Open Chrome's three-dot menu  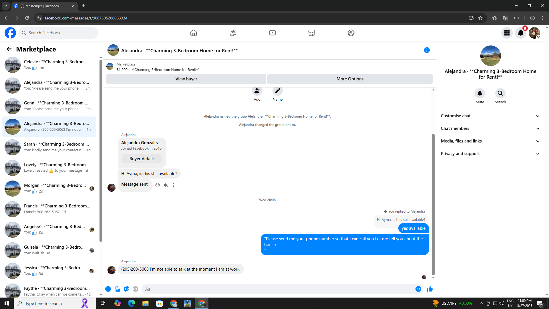click(x=543, y=18)
